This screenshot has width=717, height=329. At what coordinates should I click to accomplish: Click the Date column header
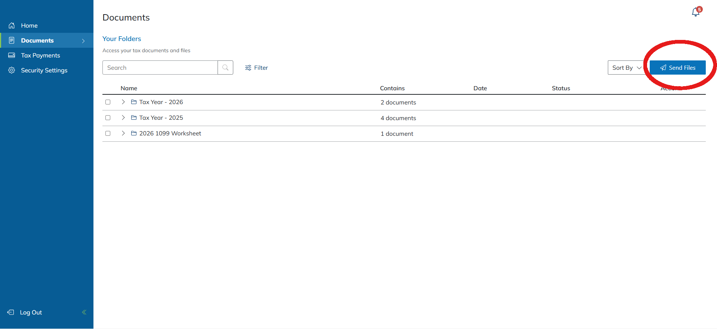coord(480,88)
